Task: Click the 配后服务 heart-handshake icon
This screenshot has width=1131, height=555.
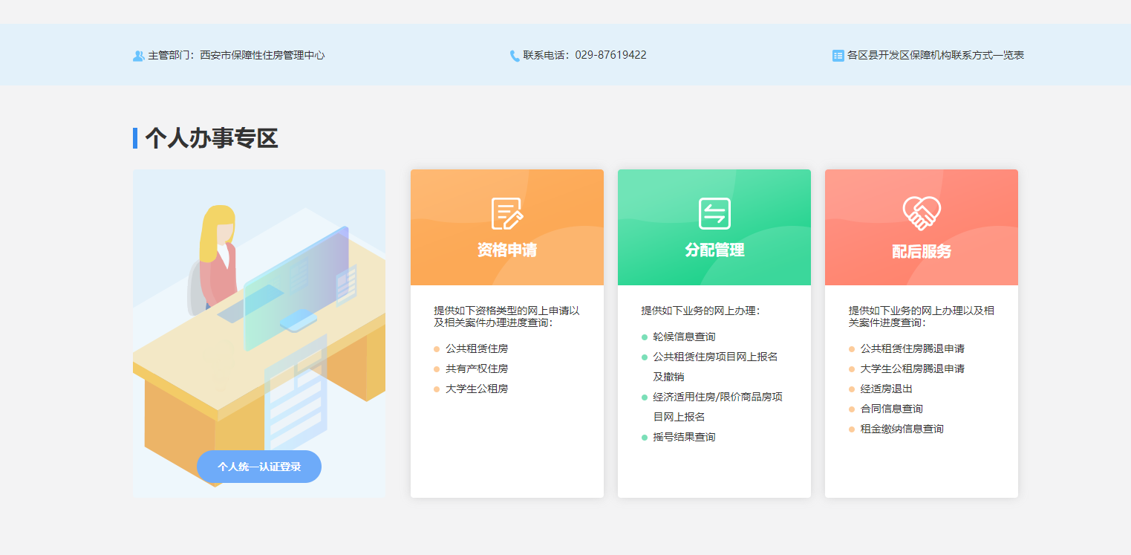Action: pyautogui.click(x=922, y=213)
